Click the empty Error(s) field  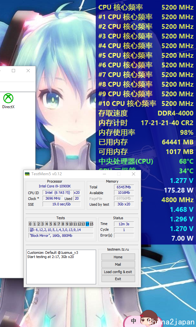[124, 236]
